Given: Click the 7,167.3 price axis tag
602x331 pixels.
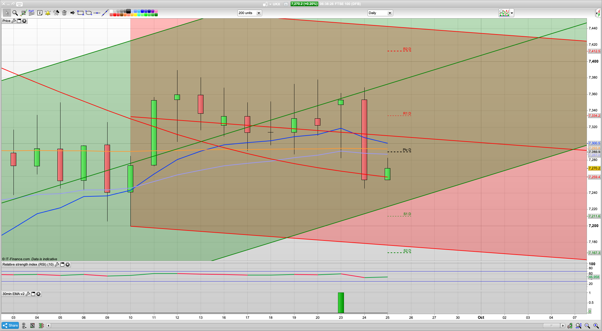Looking at the screenshot, I should tap(594, 253).
